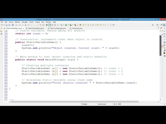166x124 pixels.
Task: Open Package Explorer icon in left sidebar
Action: pyautogui.click(x=1, y=31)
